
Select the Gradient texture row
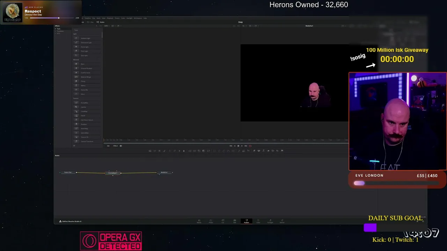click(87, 124)
